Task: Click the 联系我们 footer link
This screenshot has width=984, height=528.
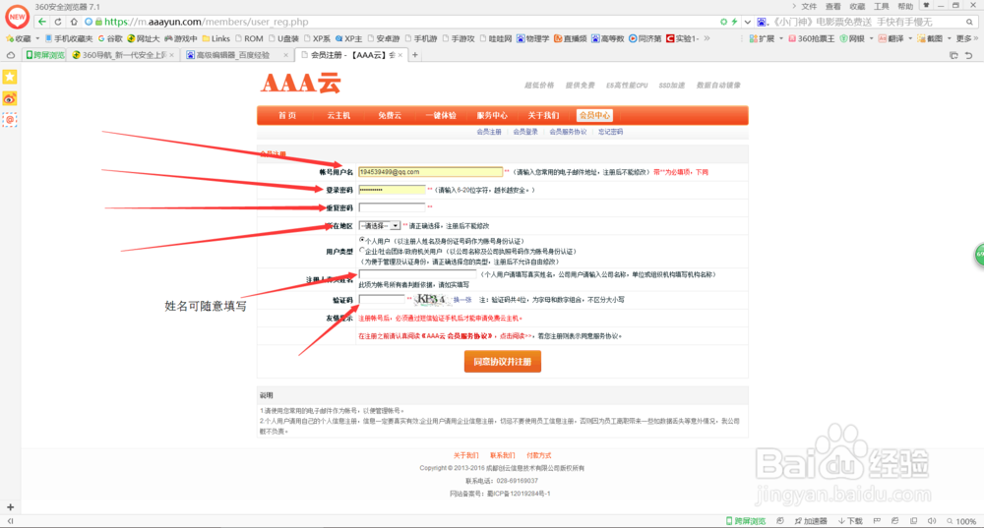Action: pyautogui.click(x=502, y=455)
